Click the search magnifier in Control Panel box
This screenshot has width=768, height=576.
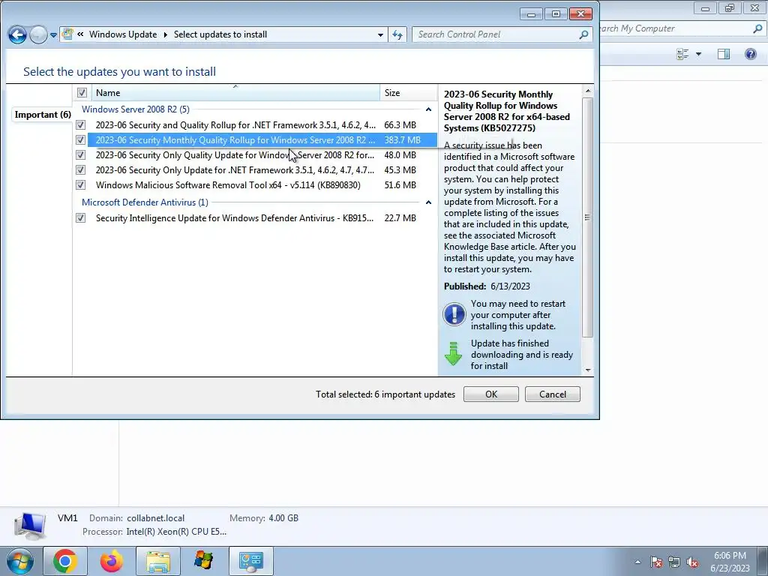(x=583, y=34)
